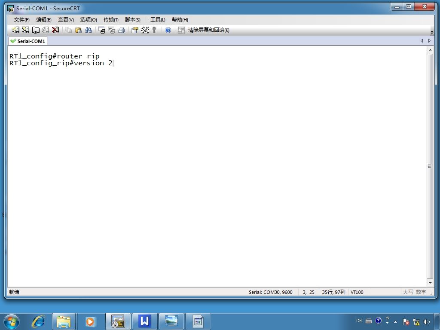
Task: Click the grayed Reconnect toolbar icon
Action: tap(46, 30)
